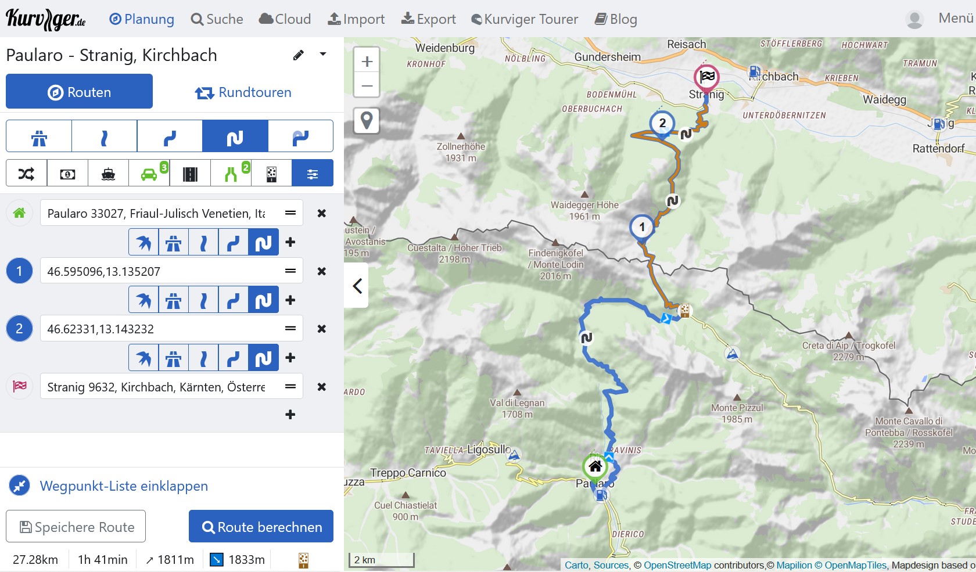Switch to the Rundtouren tab

[243, 92]
